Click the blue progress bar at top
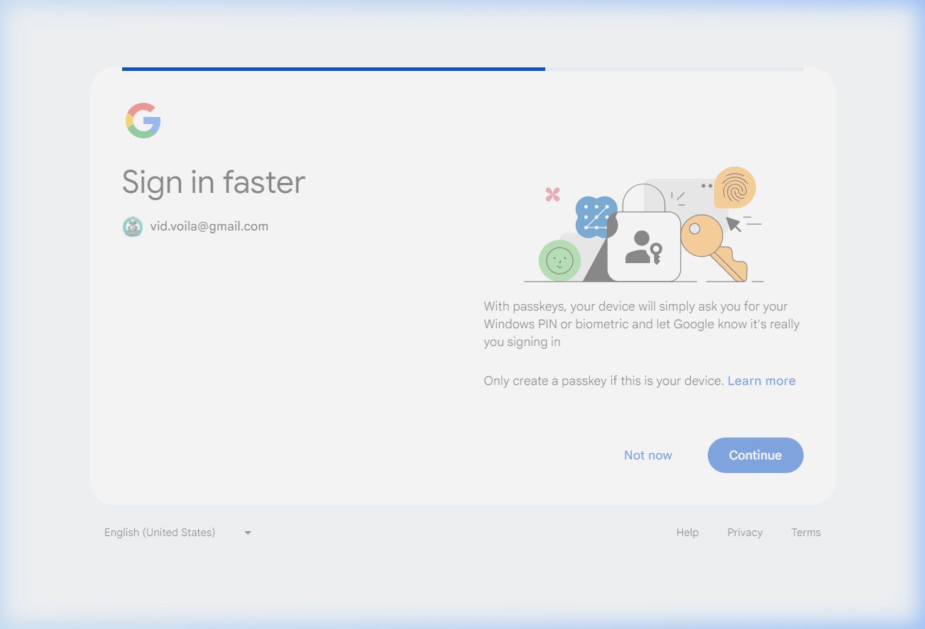Image resolution: width=925 pixels, height=629 pixels. 334,69
